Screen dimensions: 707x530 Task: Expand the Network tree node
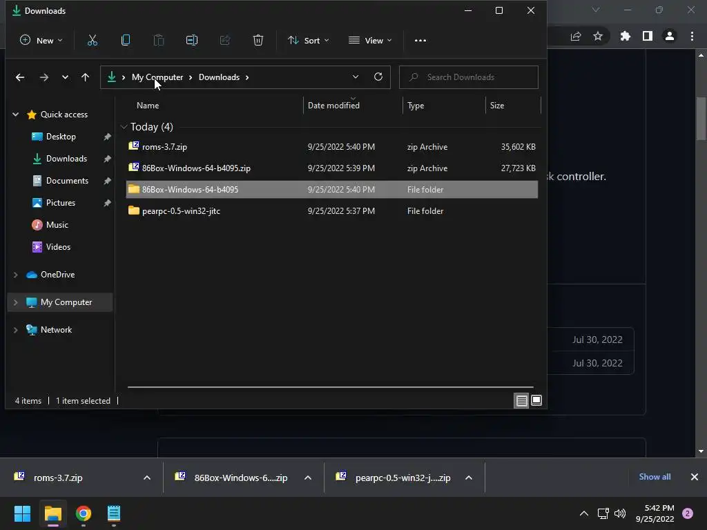[x=15, y=330]
